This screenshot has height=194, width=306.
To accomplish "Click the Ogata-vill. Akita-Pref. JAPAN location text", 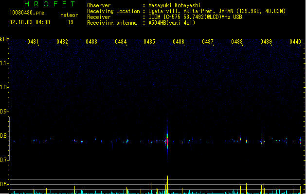I will click(x=217, y=11).
